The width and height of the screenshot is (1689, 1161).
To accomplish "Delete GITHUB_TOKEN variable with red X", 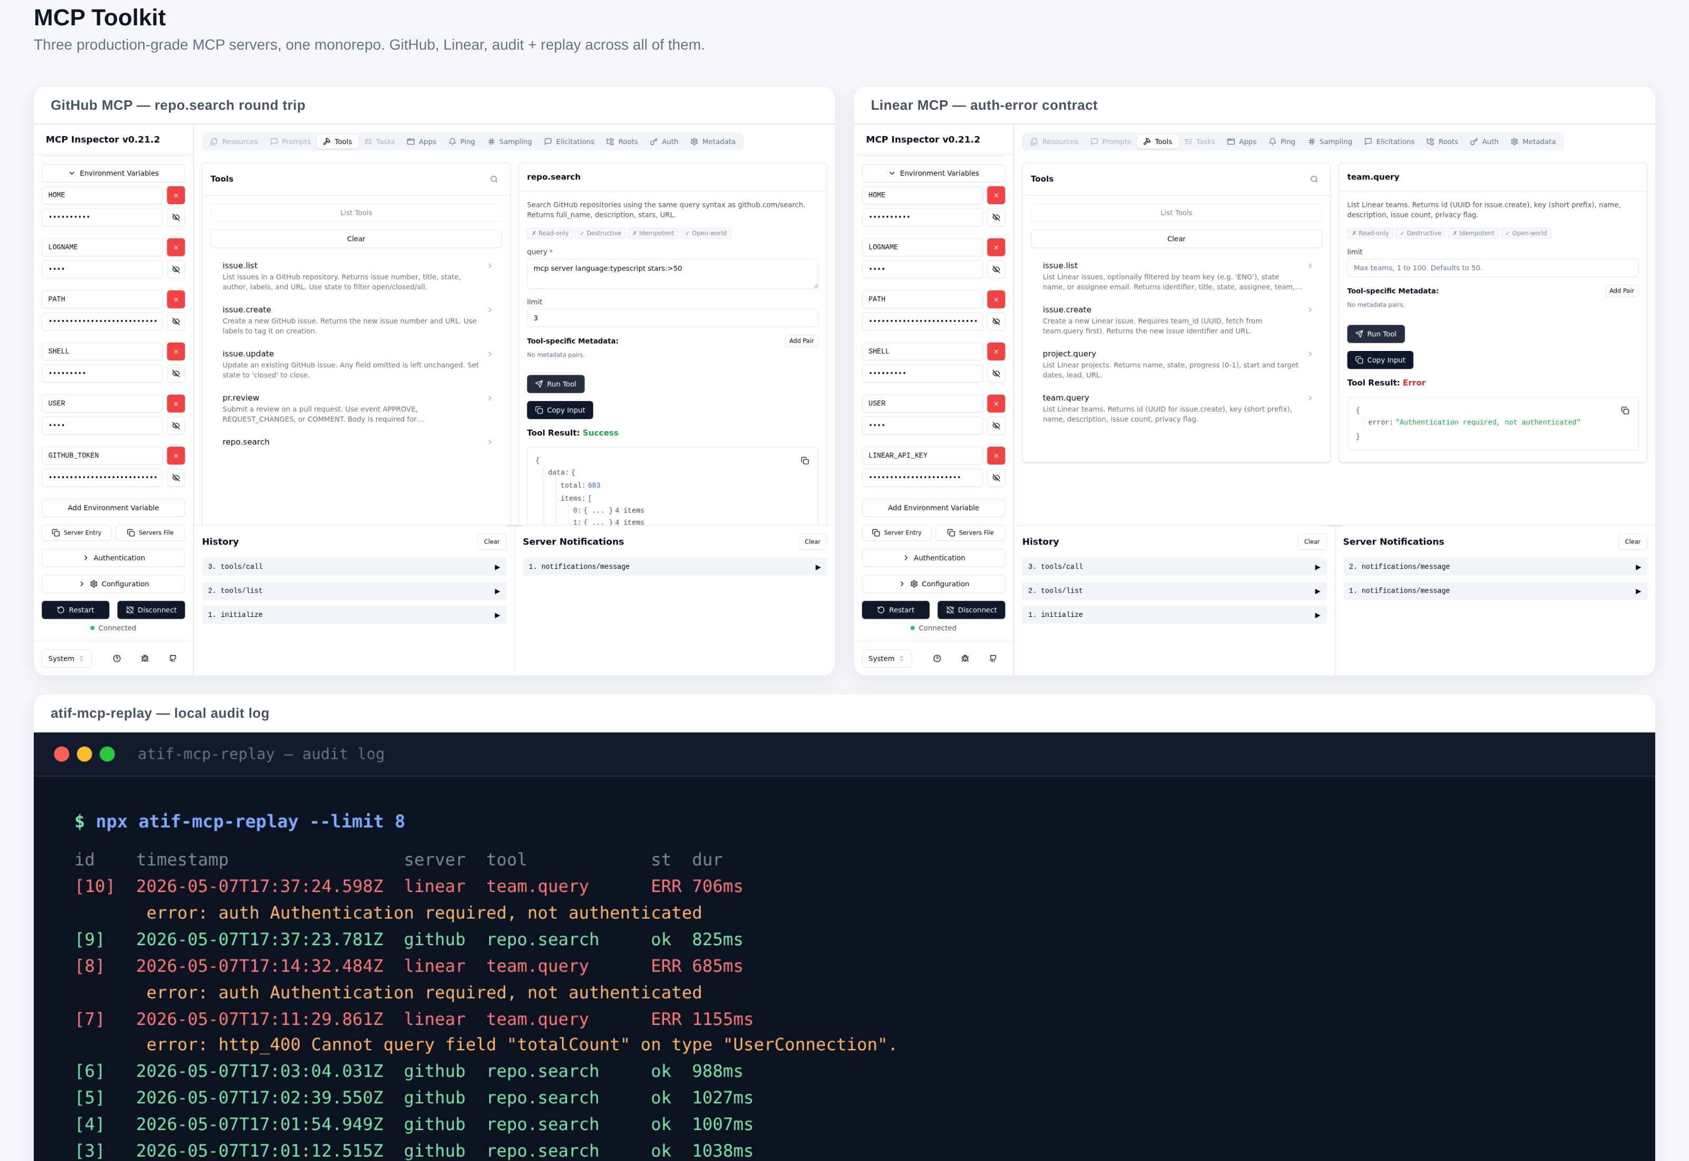I will click(x=175, y=455).
